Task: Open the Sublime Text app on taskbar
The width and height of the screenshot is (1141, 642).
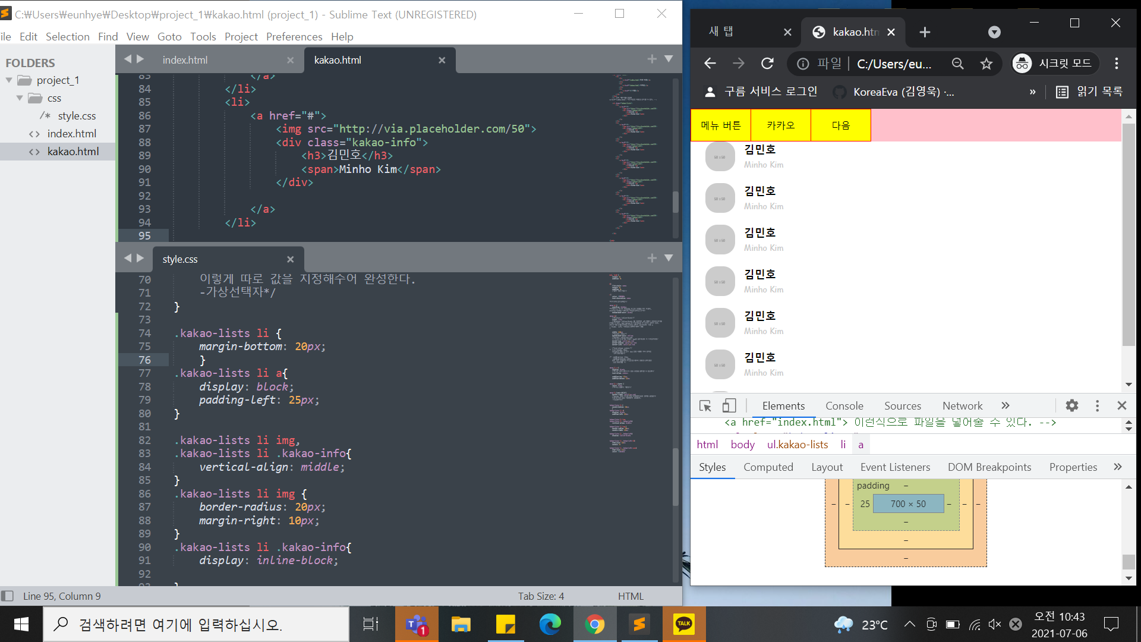Action: [639, 624]
